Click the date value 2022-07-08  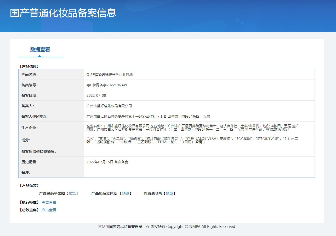pos(96,95)
